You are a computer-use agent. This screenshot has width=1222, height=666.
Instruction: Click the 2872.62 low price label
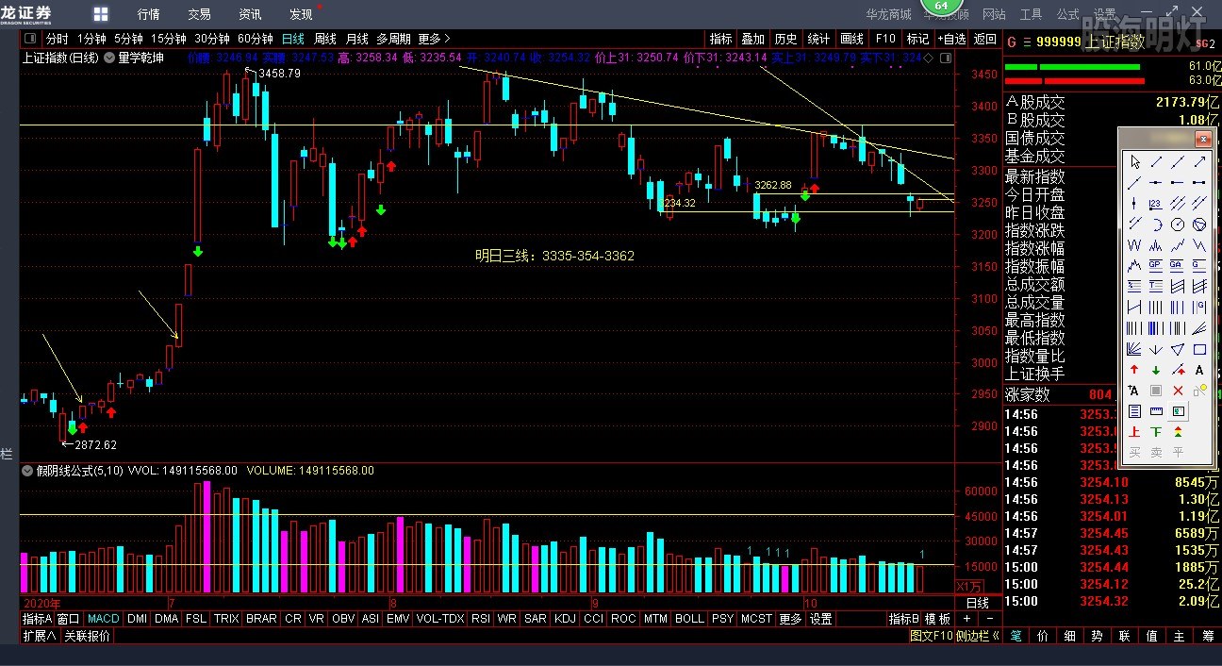[95, 444]
